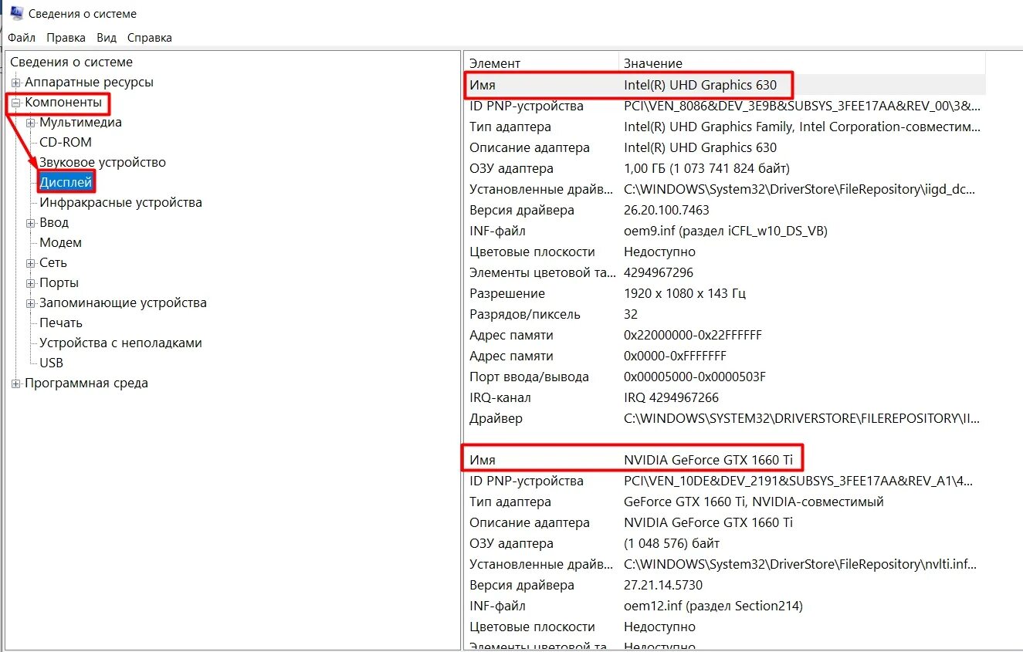
Task: Select the Порты tree item
Action: coord(59,282)
